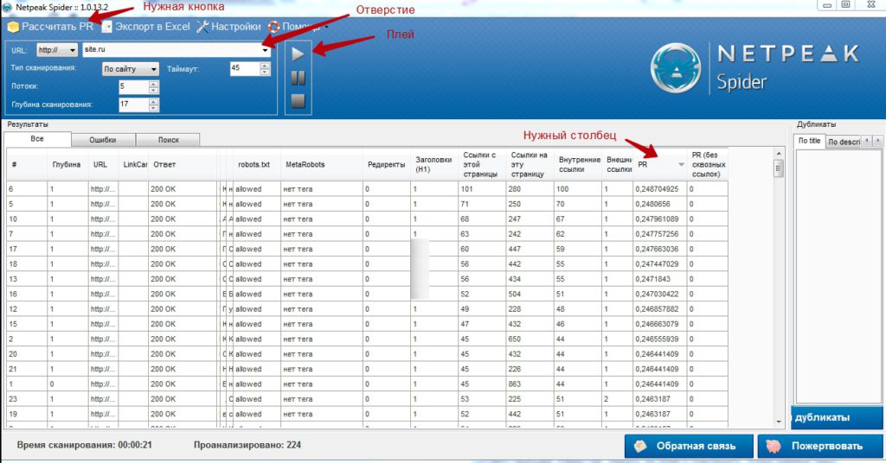The width and height of the screenshot is (886, 463).
Task: Click the Обратная связь button
Action: click(x=689, y=446)
